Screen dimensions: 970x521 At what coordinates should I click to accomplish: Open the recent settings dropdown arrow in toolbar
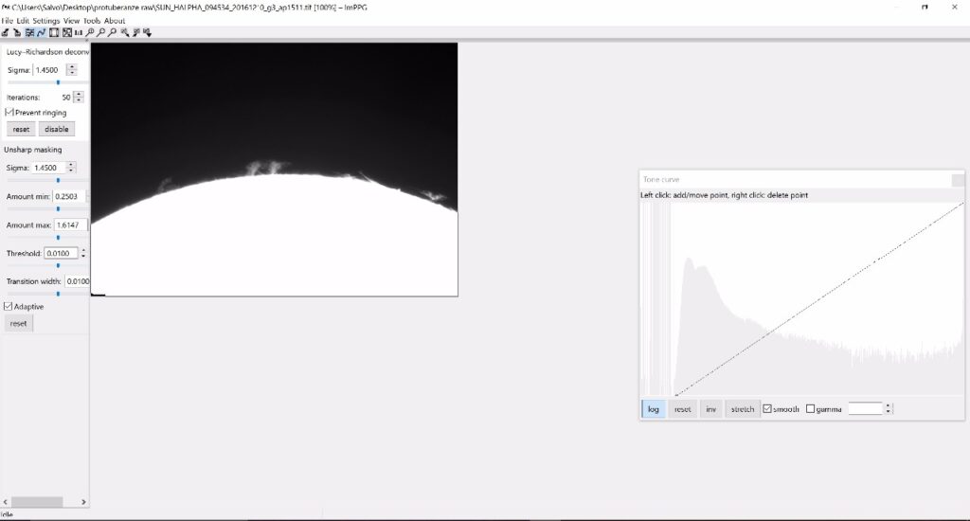(148, 32)
